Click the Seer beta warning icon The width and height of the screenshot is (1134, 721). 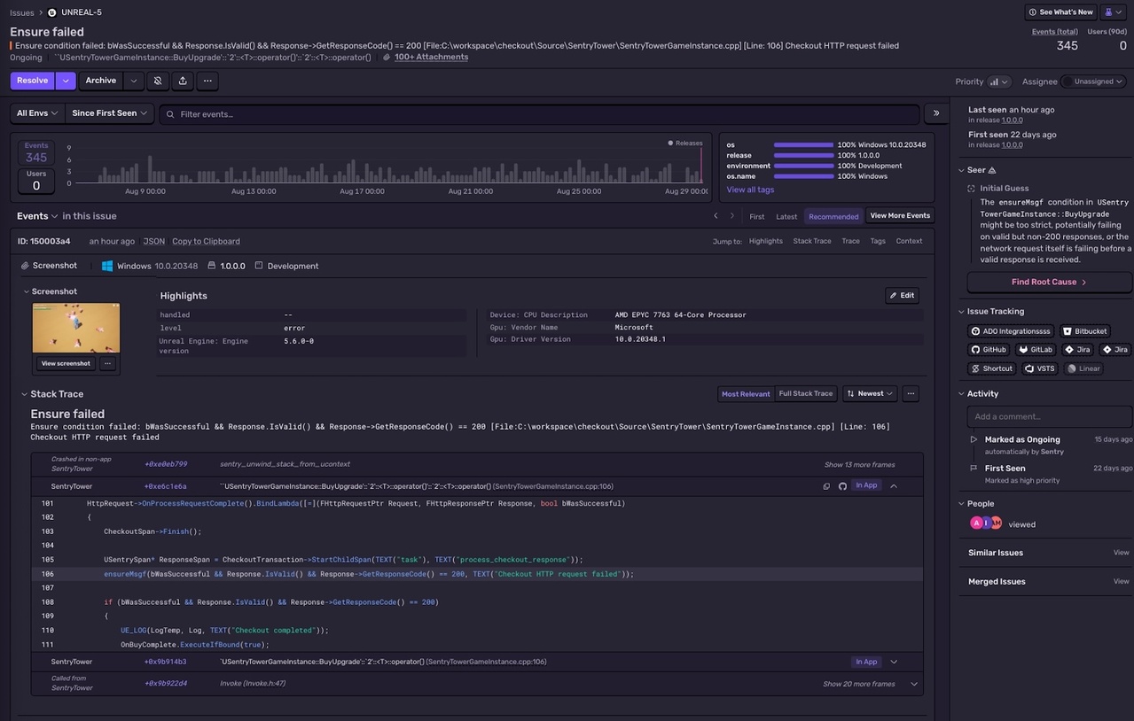(x=992, y=170)
